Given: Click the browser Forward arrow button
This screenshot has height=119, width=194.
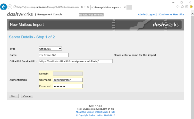Looking at the screenshot, I should coord(10,7).
